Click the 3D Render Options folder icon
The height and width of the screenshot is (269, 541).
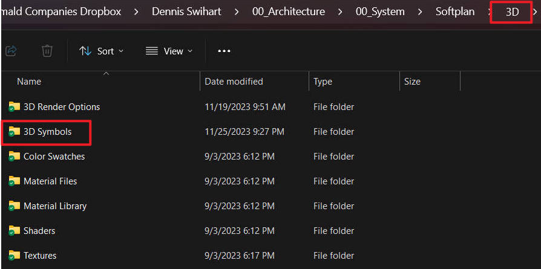(15, 107)
